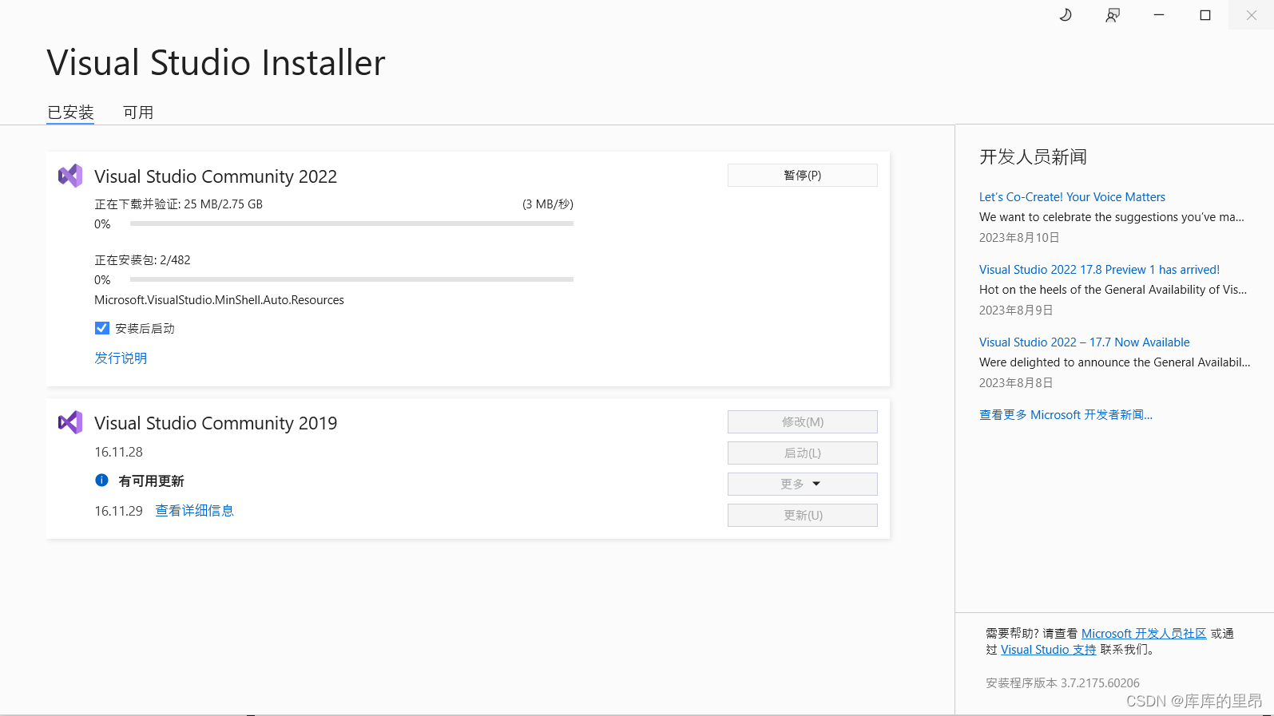Click 正在下载并验证: 25 MB/2.75 GB text

[178, 204]
